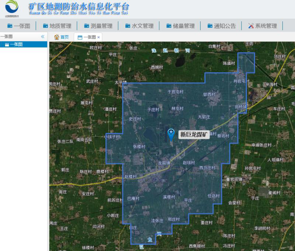The image size is (295, 251).
Task: Switch to the 首页 tab
Action: (x=62, y=37)
